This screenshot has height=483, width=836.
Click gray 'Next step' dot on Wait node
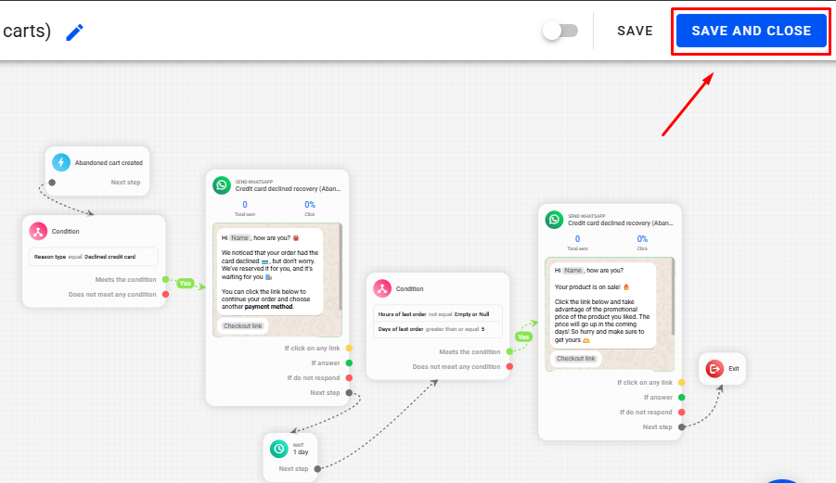click(x=316, y=468)
